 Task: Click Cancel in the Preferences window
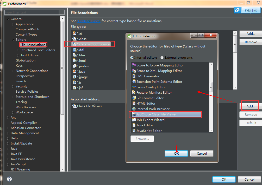click(249, 179)
